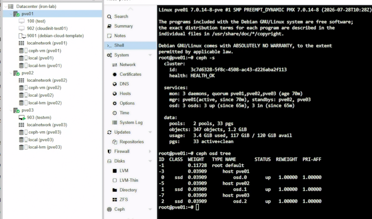Click the DNS globe icon
The height and width of the screenshot is (219, 372).
tap(115, 84)
